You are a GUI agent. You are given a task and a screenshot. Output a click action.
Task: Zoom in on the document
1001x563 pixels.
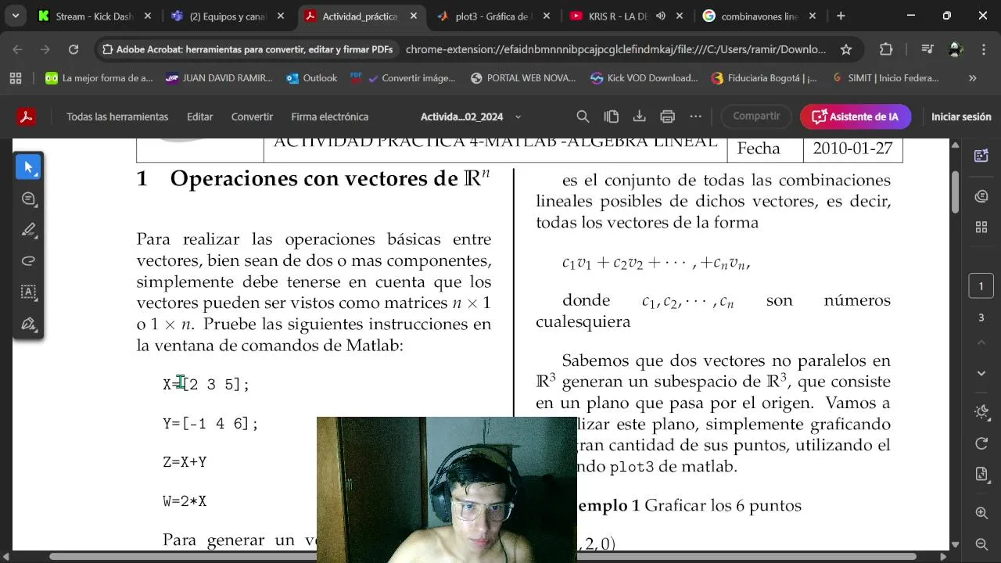pos(981,513)
